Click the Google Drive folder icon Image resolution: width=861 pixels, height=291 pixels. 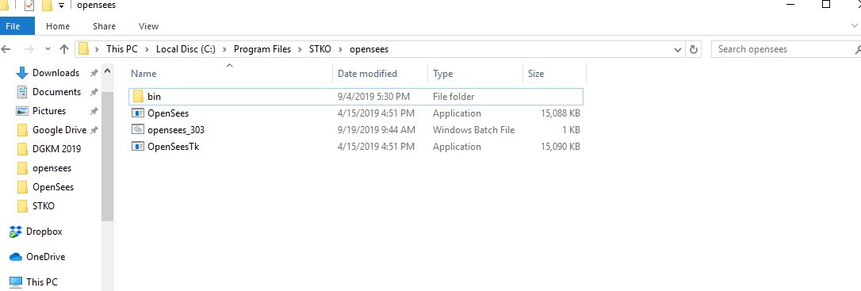pos(22,130)
